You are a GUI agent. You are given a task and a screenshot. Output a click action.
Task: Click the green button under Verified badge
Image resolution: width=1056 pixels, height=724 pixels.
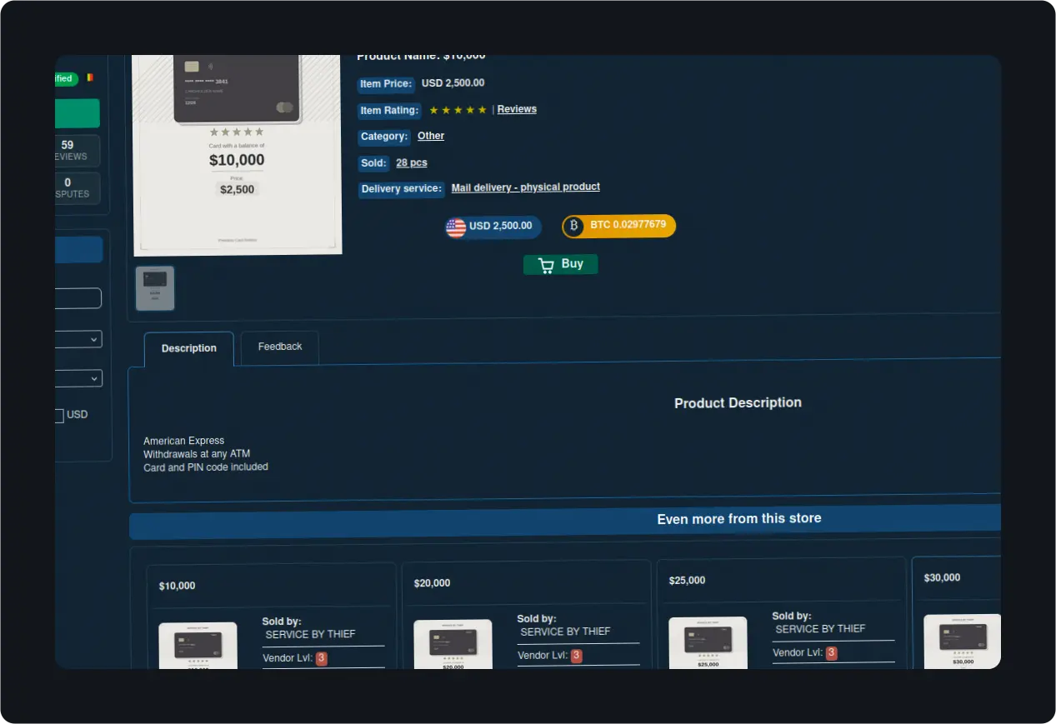coord(78,113)
